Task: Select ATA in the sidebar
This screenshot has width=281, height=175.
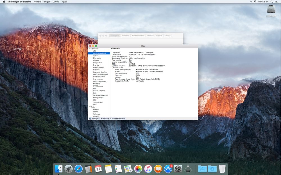Action: [95, 51]
